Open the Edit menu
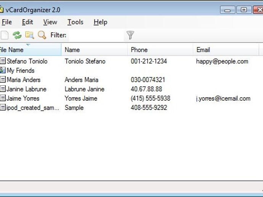This screenshot has width=263, height=197. click(x=27, y=22)
